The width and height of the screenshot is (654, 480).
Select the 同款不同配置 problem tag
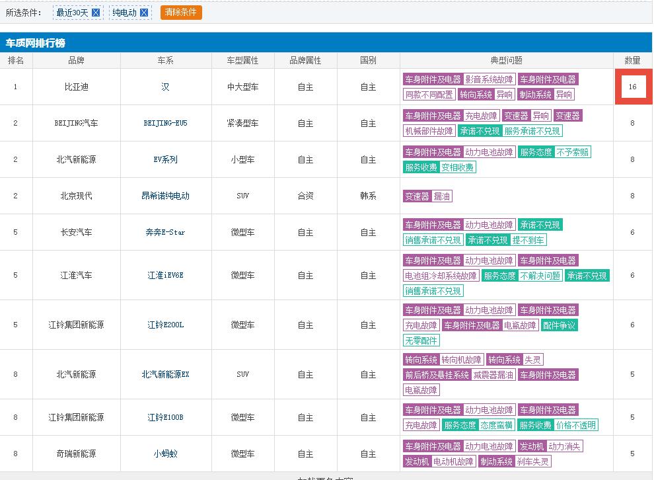click(429, 95)
